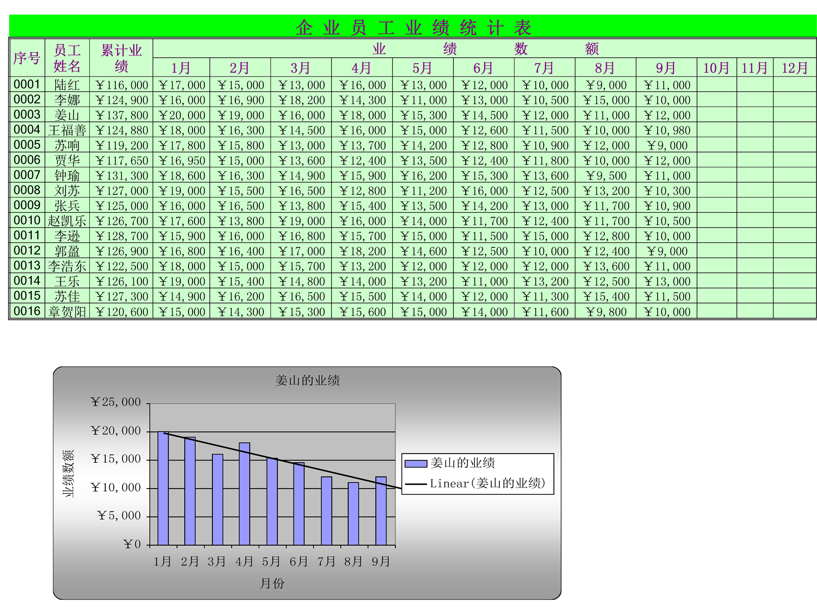Select the Linear(姜山的业绩) legend entry
The height and width of the screenshot is (608, 817).
[x=487, y=484]
